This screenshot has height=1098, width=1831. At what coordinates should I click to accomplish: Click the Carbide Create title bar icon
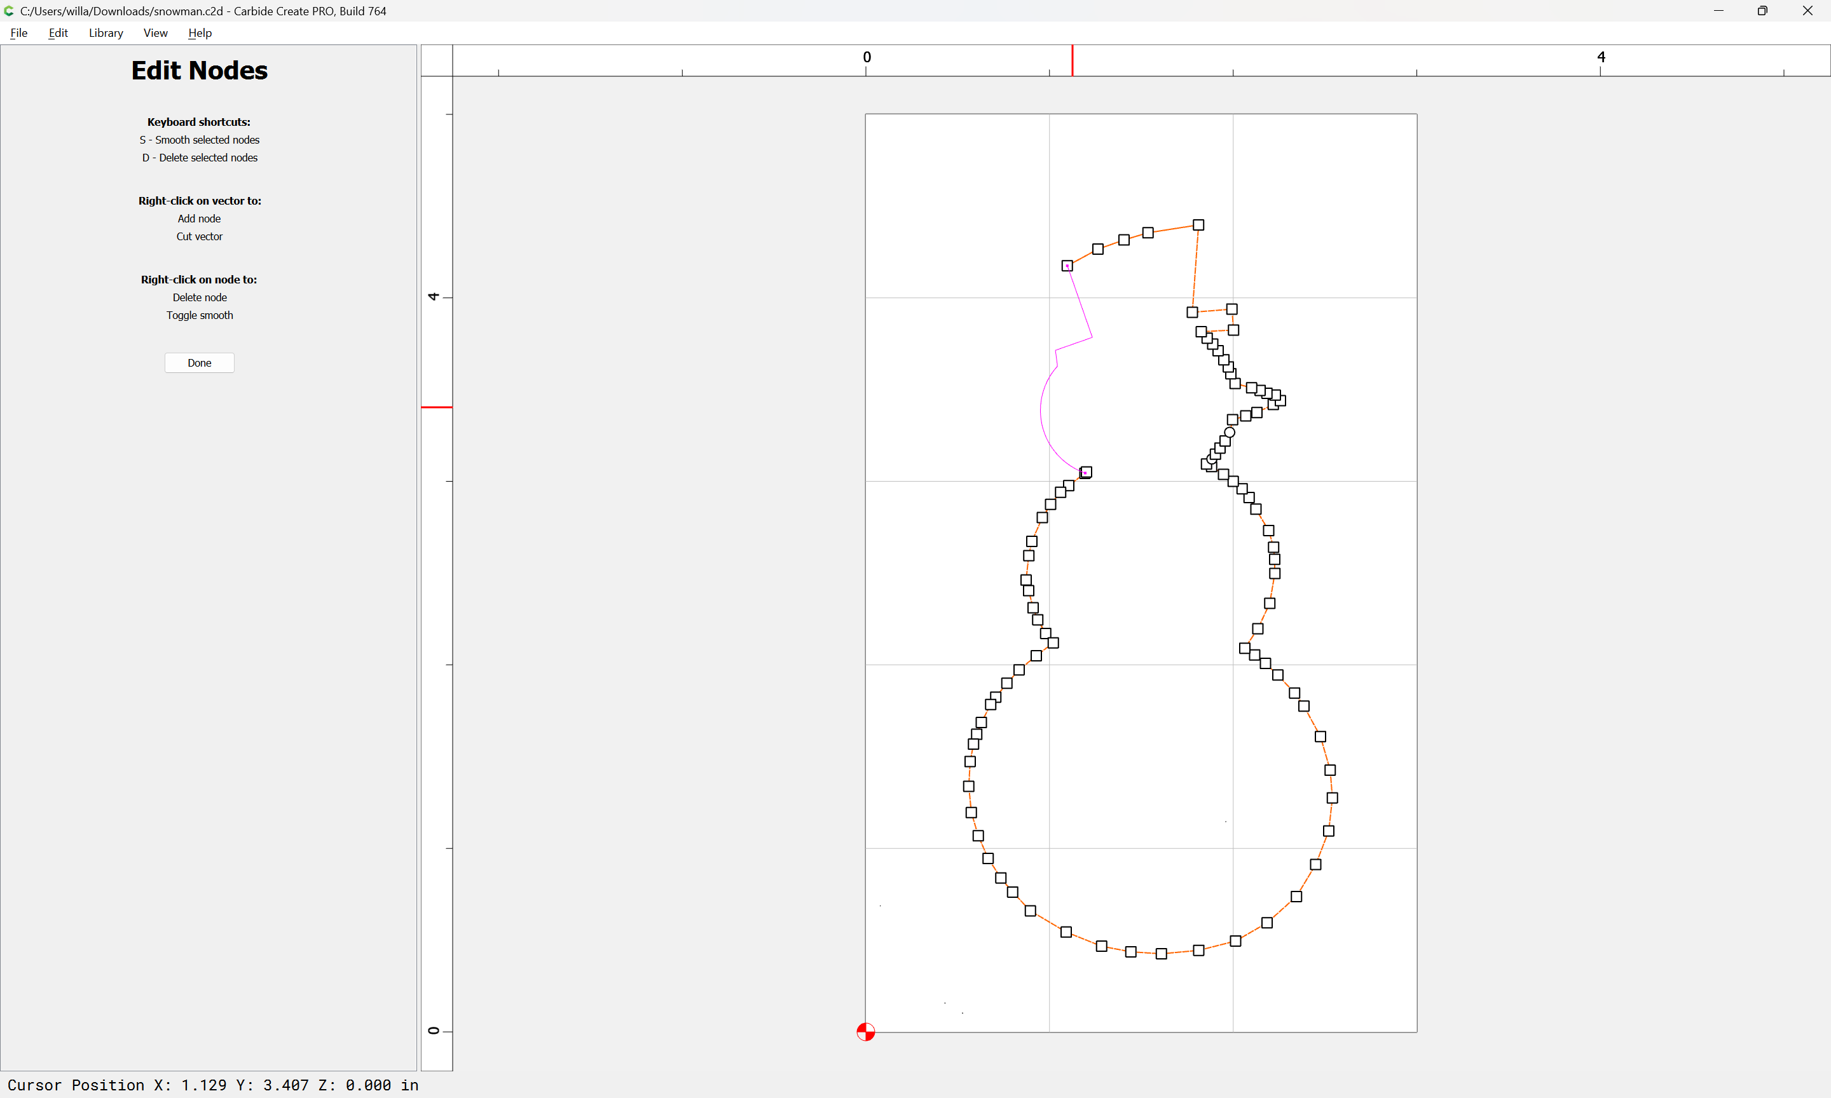(9, 11)
